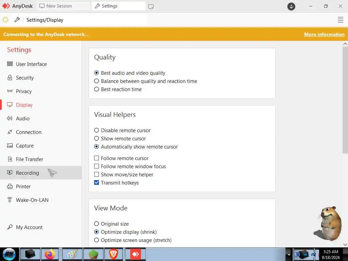Open Firefox from the taskbar
Viewport: 348px width, 261px height.
pos(50,254)
